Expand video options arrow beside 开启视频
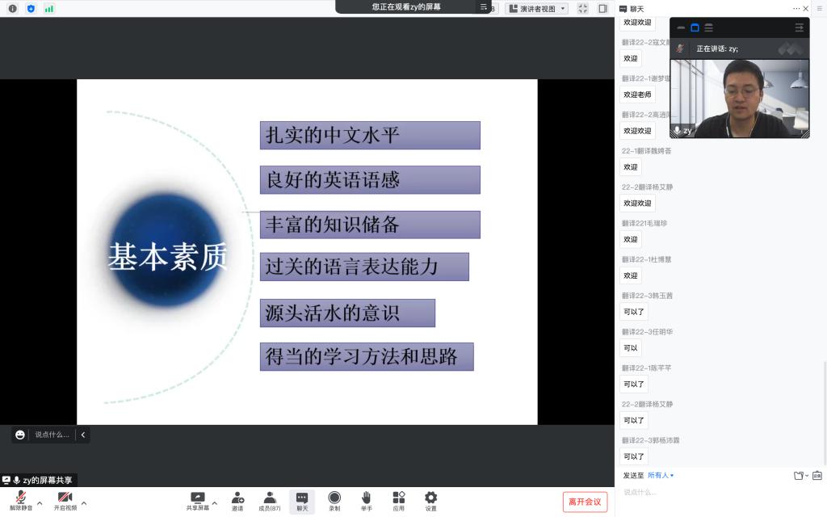Viewport: 827px width, 517px height. 84,502
